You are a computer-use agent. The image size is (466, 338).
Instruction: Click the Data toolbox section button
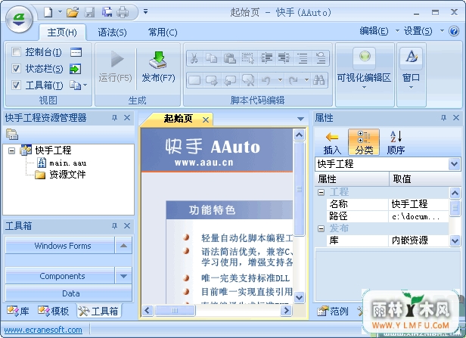(68, 293)
